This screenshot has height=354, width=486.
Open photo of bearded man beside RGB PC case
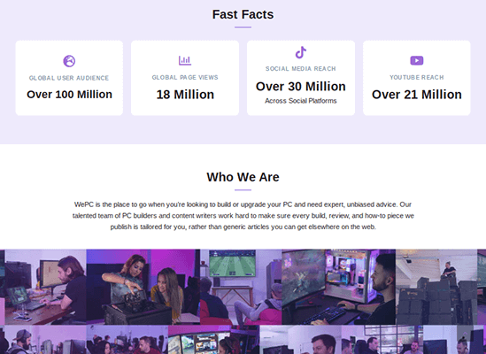(338, 287)
